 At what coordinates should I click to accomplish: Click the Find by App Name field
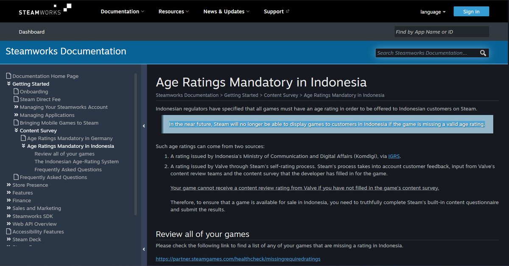coord(442,32)
